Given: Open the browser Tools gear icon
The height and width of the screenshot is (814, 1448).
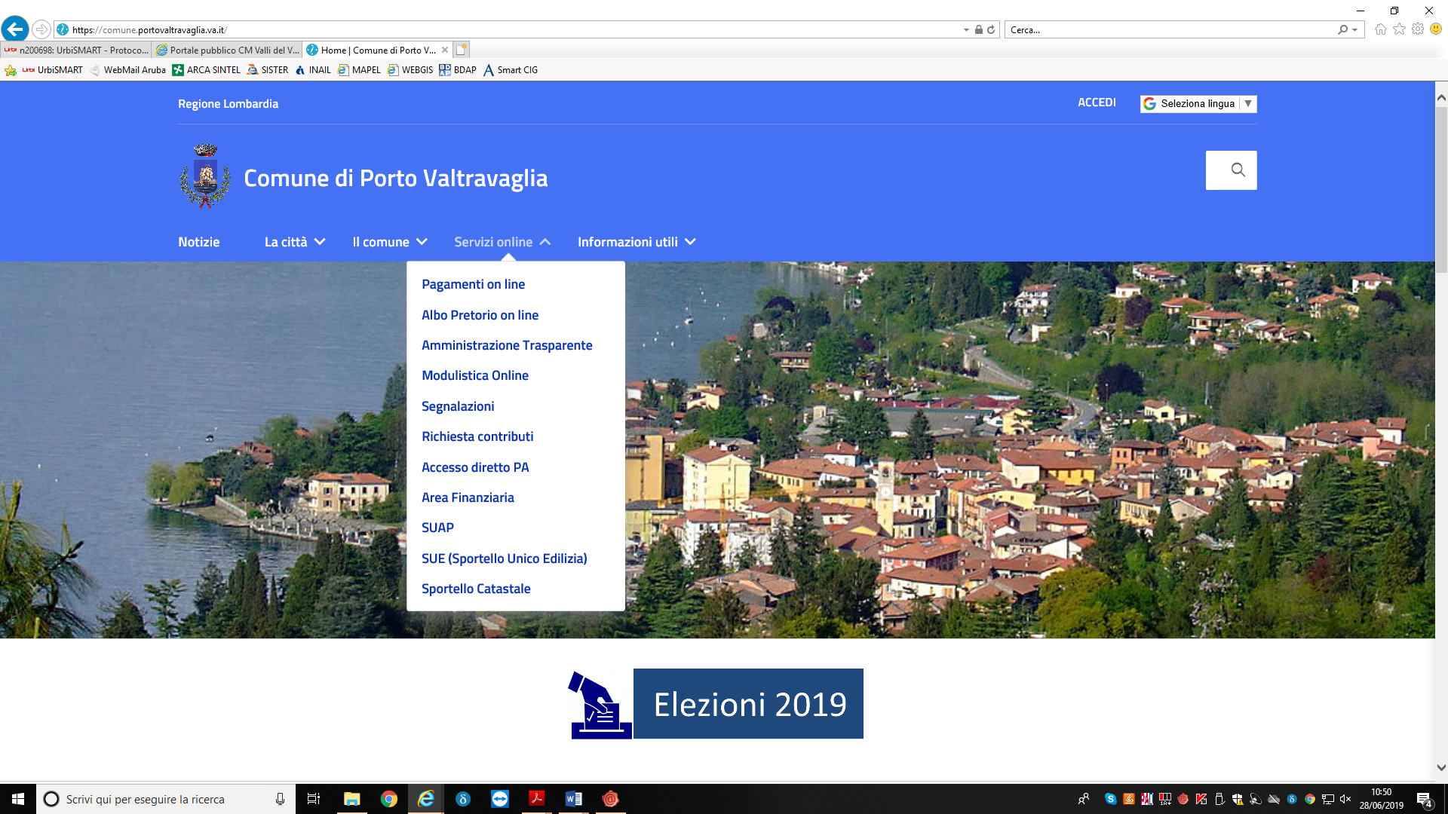Looking at the screenshot, I should [1418, 29].
